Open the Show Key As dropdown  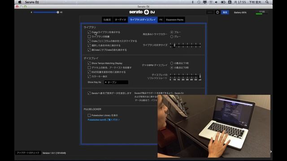point(116,82)
